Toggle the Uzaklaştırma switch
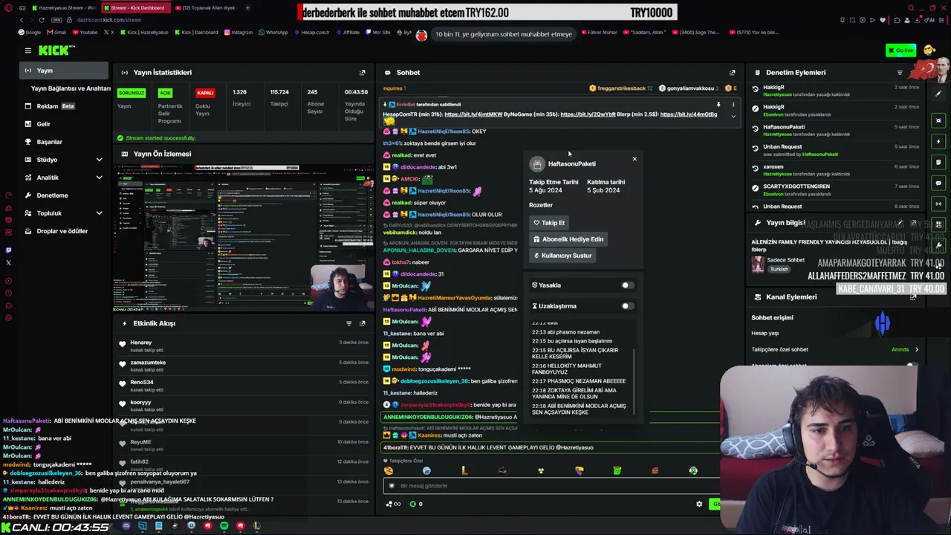Image resolution: width=951 pixels, height=535 pixels. click(x=627, y=306)
